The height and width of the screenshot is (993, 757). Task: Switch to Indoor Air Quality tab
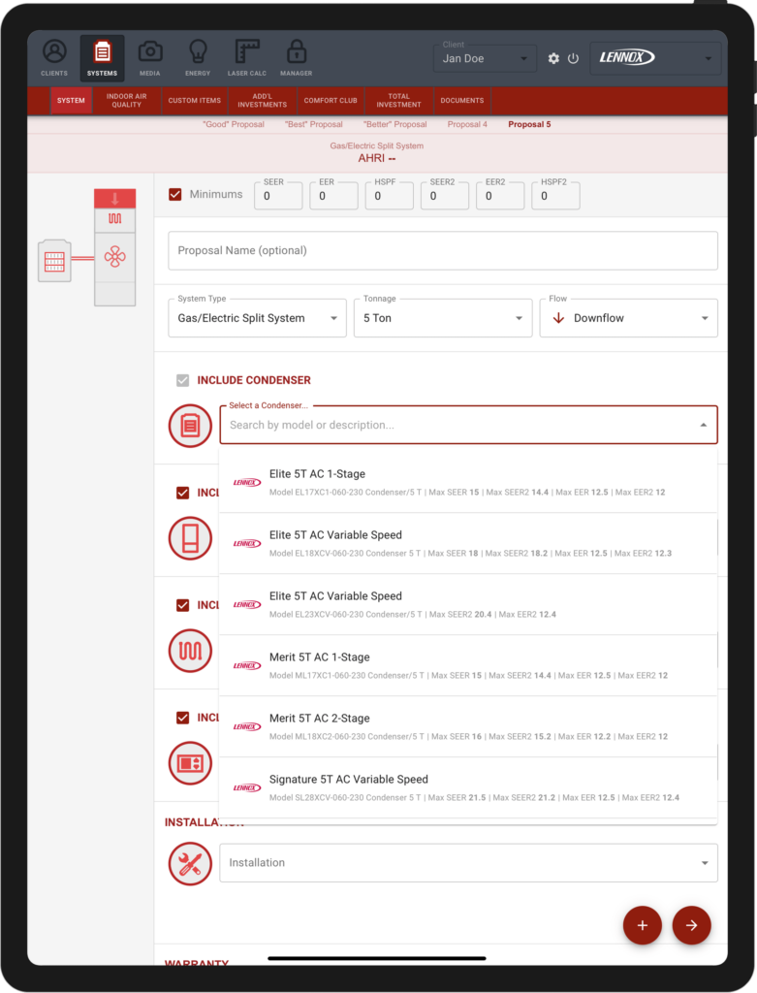tap(127, 101)
